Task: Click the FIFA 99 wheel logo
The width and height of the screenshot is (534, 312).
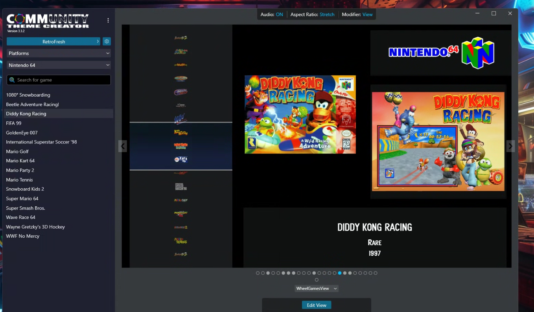Action: [x=181, y=159]
